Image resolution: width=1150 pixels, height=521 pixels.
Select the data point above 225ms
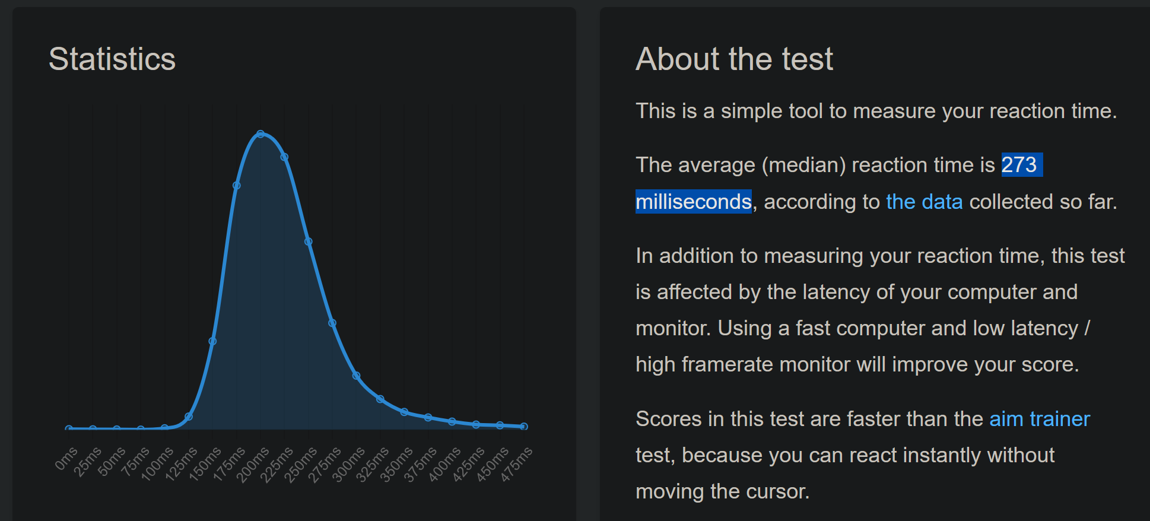pos(284,157)
